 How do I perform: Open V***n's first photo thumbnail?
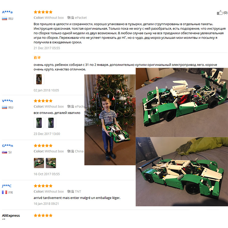point(39,123)
